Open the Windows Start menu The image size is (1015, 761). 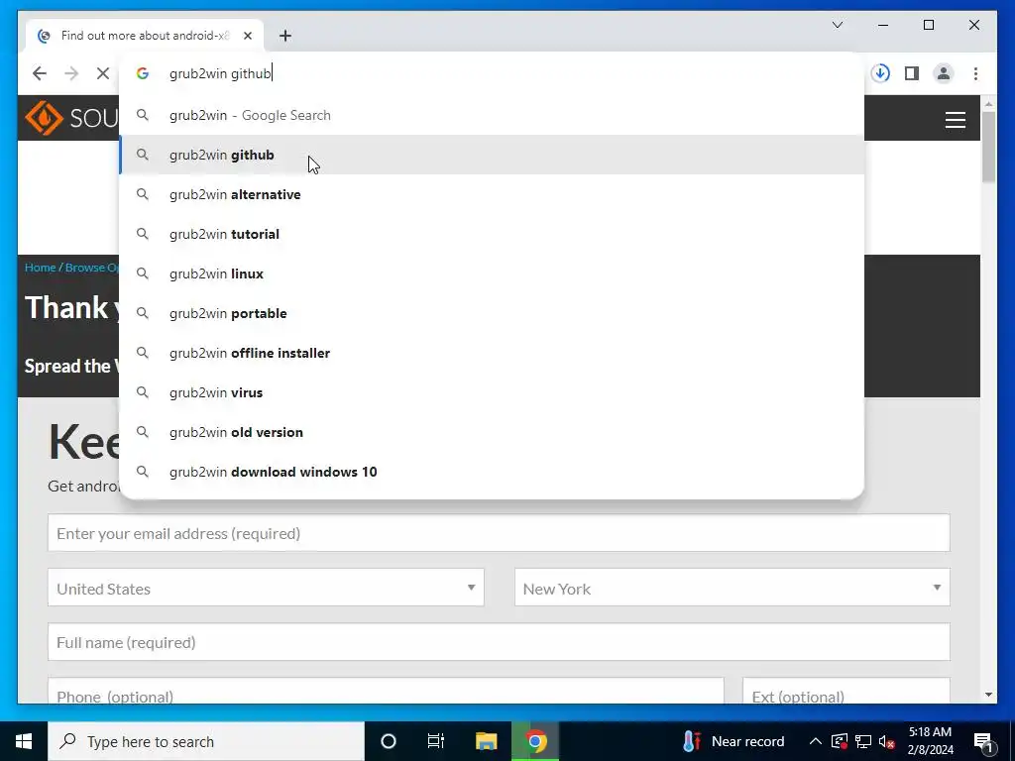(24, 741)
